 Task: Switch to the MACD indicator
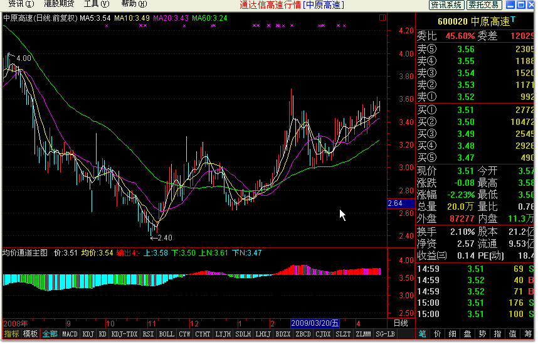point(70,334)
